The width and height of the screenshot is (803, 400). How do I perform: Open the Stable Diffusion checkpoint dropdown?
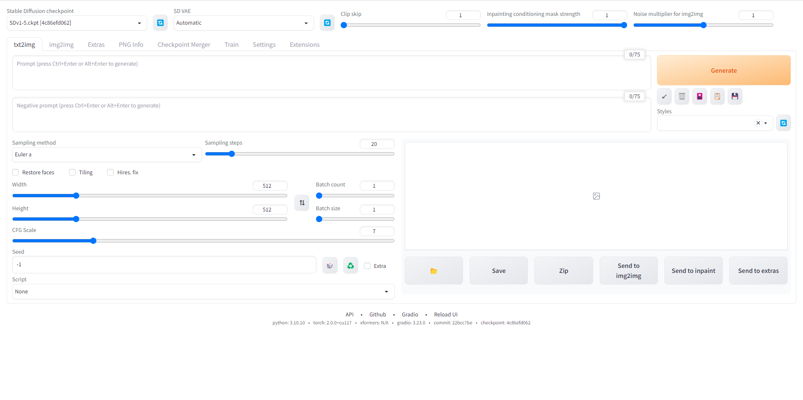(77, 23)
